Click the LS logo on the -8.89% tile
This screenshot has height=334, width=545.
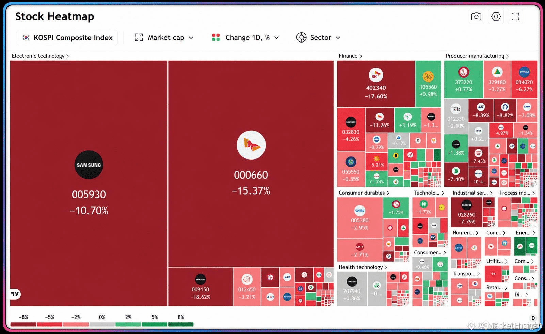tap(481, 107)
